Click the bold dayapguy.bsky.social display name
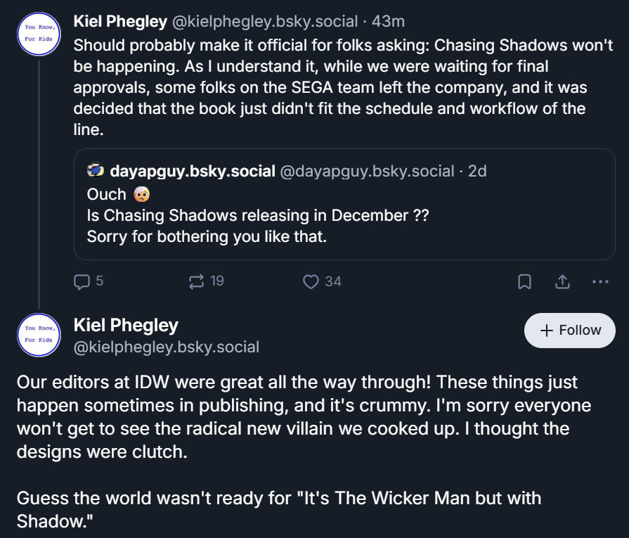Image resolution: width=629 pixels, height=538 pixels. [193, 171]
